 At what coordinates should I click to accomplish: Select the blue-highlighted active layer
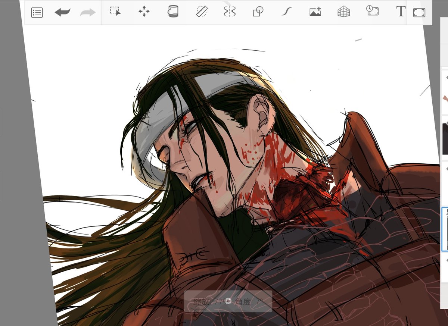[x=445, y=229]
